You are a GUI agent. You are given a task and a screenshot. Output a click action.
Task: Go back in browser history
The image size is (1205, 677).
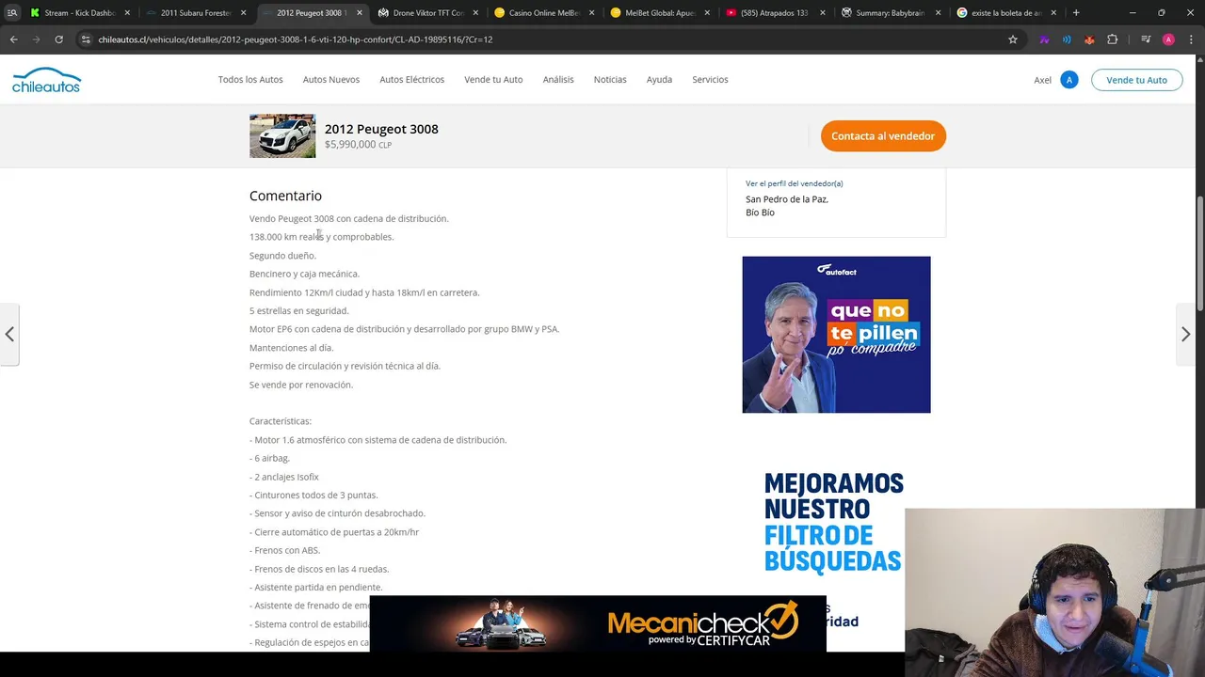13,39
